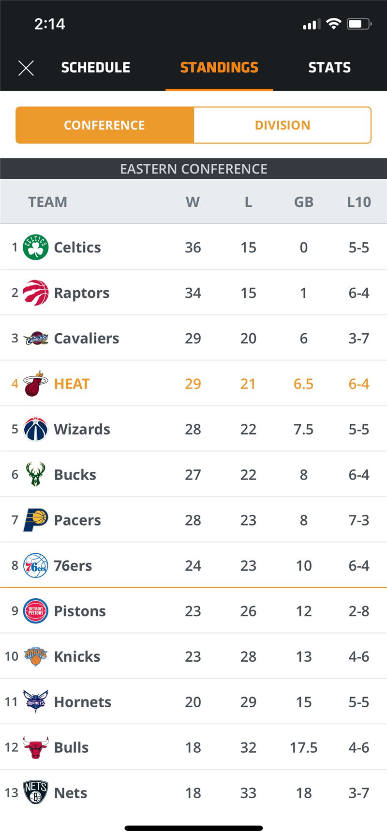Tap the Bucks deer logo

tap(35, 474)
